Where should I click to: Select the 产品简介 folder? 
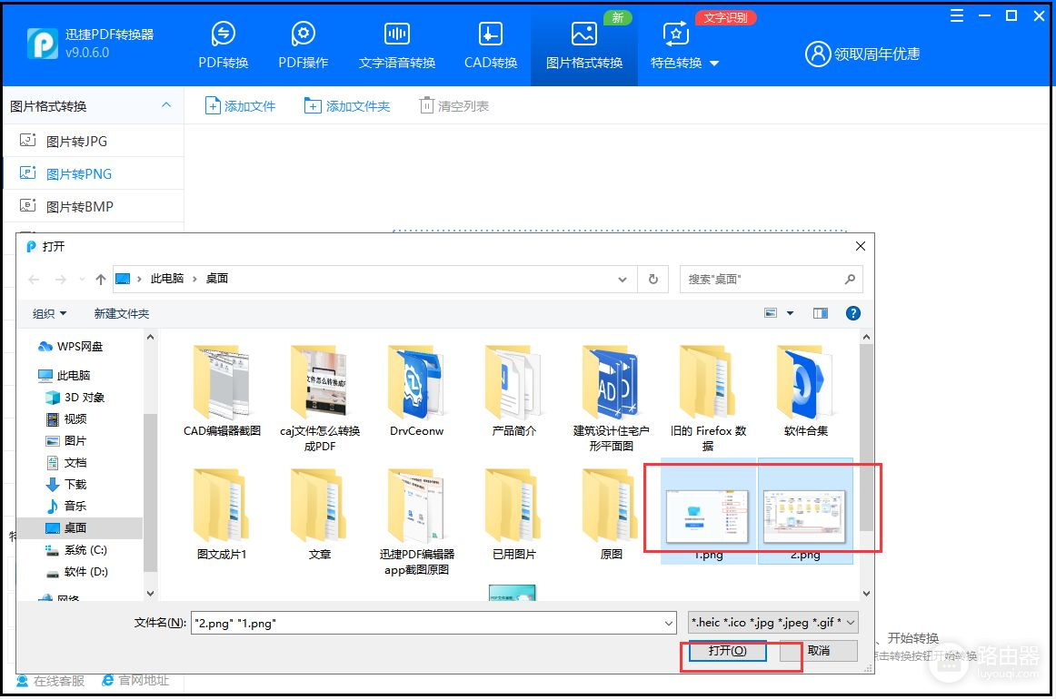coord(513,390)
